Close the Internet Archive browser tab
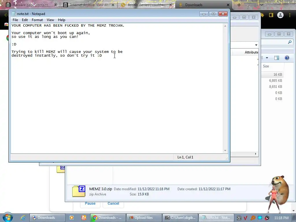Screen dimensions: 296x222 (113, 5)
